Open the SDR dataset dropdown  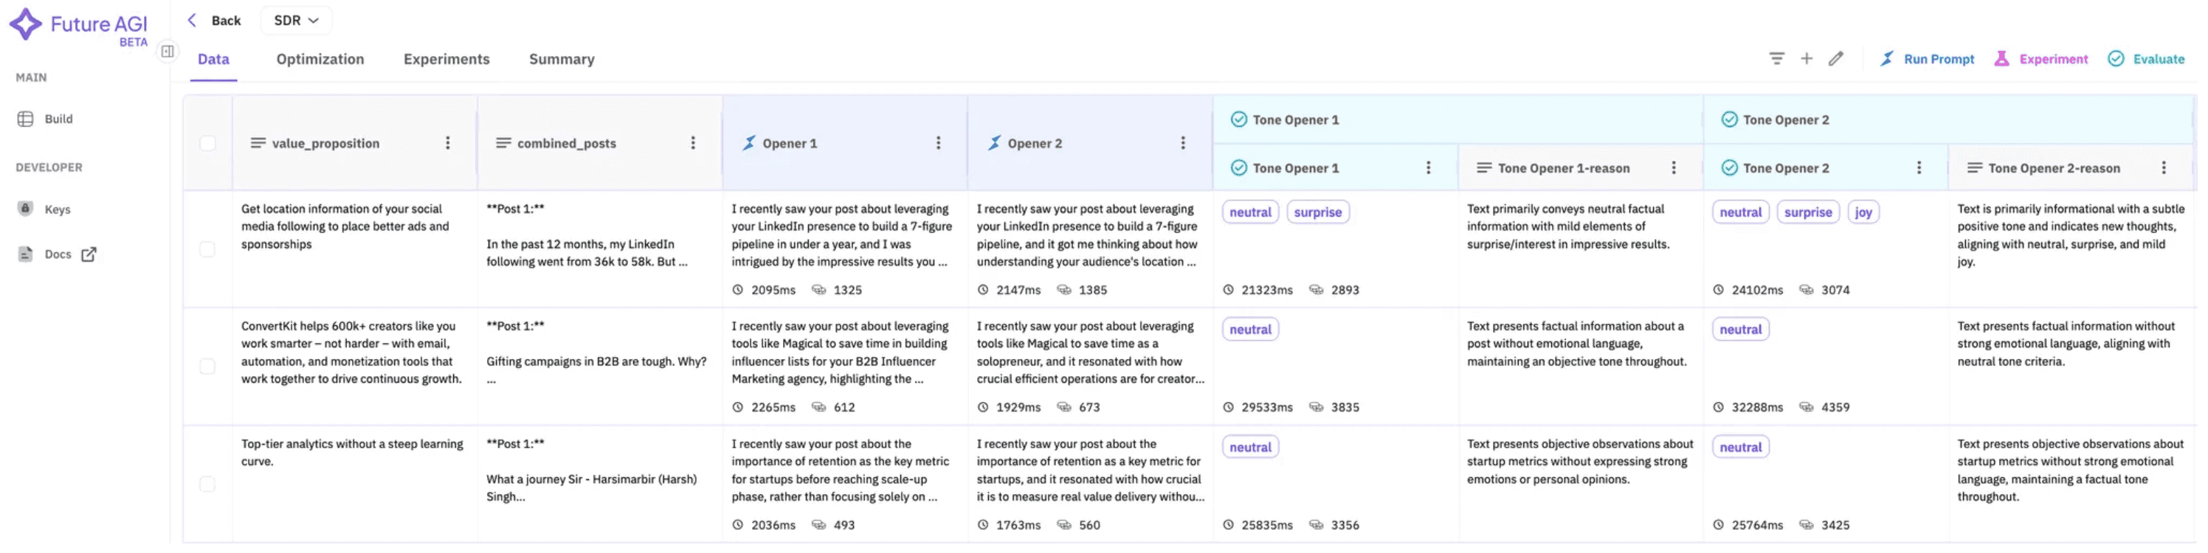[296, 21]
